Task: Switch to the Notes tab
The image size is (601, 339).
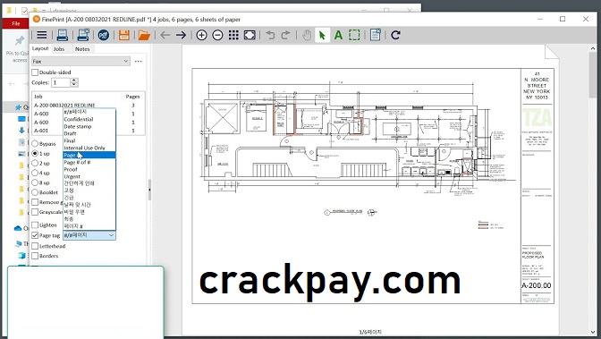Action: click(82, 49)
